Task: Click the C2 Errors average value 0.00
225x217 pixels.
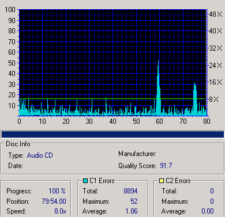Action: click(208, 211)
